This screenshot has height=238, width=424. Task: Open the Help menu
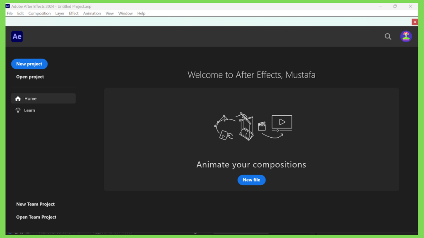(x=141, y=13)
